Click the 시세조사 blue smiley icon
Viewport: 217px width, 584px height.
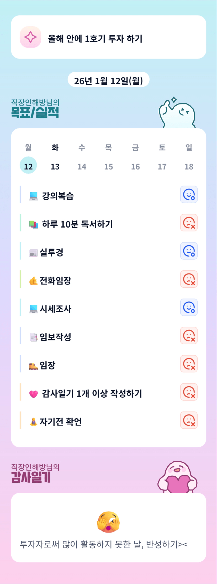pos(189,307)
